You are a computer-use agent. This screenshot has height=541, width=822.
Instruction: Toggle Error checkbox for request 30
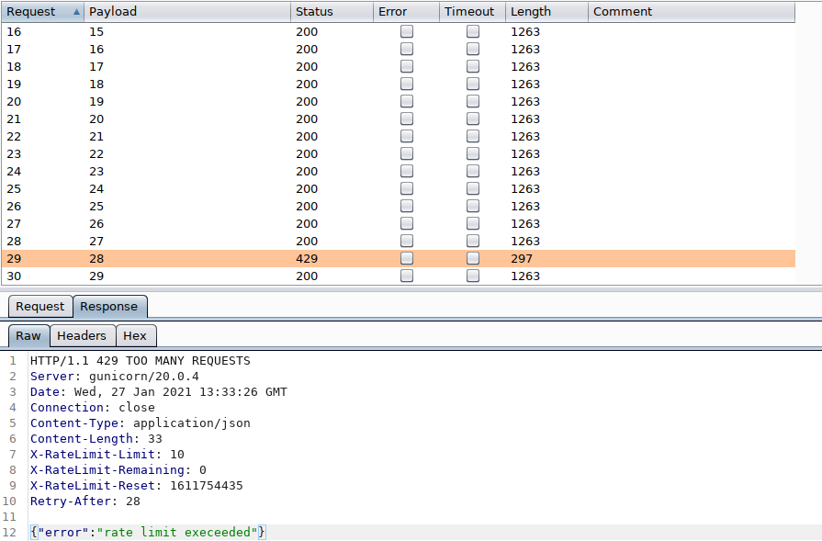click(407, 276)
